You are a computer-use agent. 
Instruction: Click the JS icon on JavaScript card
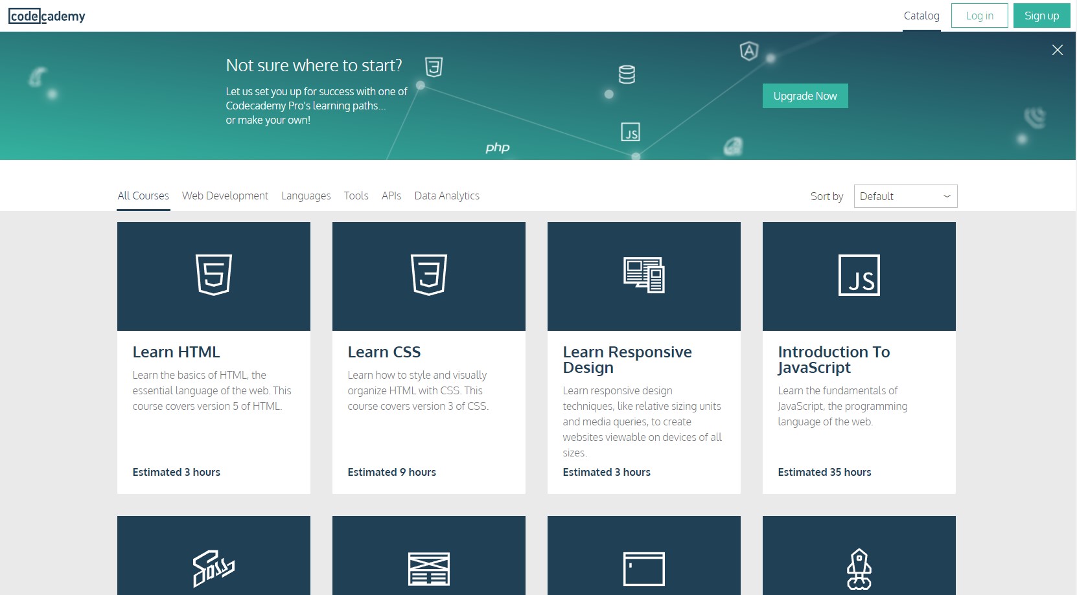[x=859, y=275]
